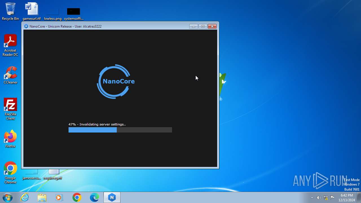The width and height of the screenshot is (361, 203).
Task: Minimize the NanoCore window
Action: coord(193,27)
